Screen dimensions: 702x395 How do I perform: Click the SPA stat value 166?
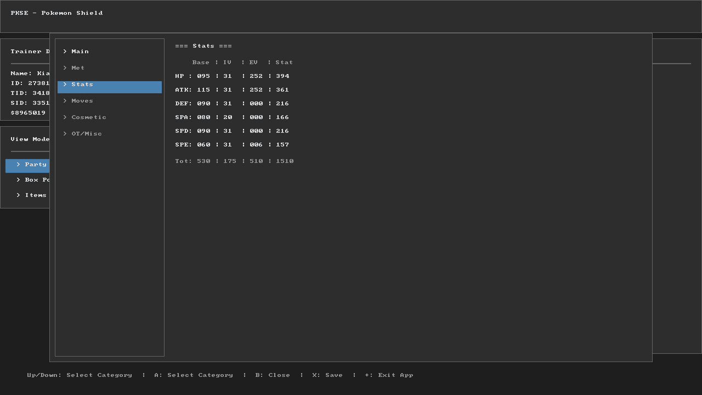[282, 117]
